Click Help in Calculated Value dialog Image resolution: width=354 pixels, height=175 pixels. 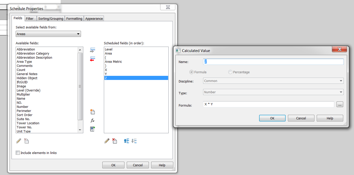[x=330, y=118]
